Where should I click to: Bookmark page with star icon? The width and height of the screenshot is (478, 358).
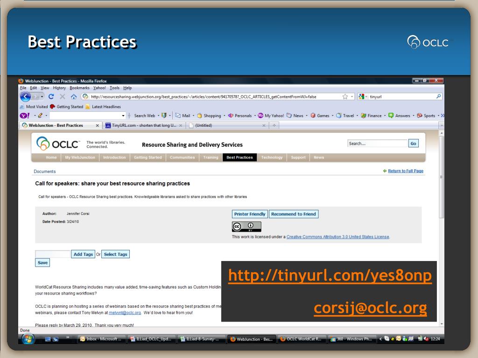click(345, 96)
